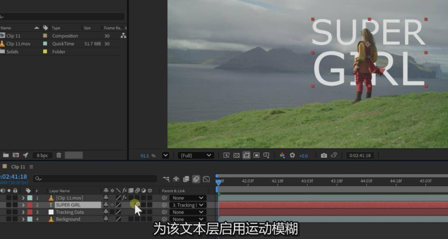Toggle the shy switch of Background layer
The image size is (448, 239).
106,219
